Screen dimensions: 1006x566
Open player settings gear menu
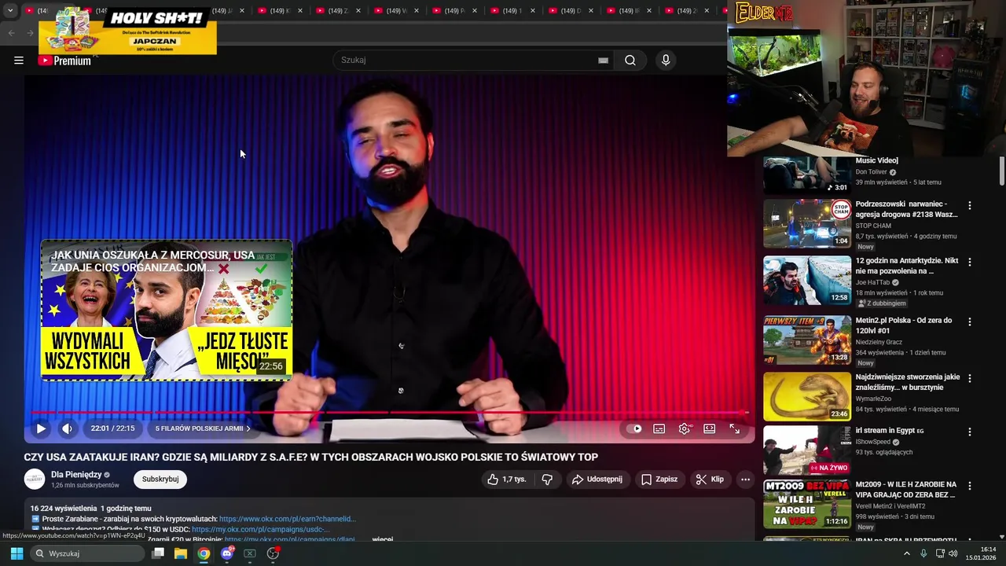[x=685, y=428]
